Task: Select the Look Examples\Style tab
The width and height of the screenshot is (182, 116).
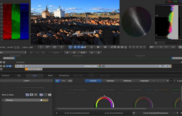Action: pyautogui.click(x=113, y=113)
